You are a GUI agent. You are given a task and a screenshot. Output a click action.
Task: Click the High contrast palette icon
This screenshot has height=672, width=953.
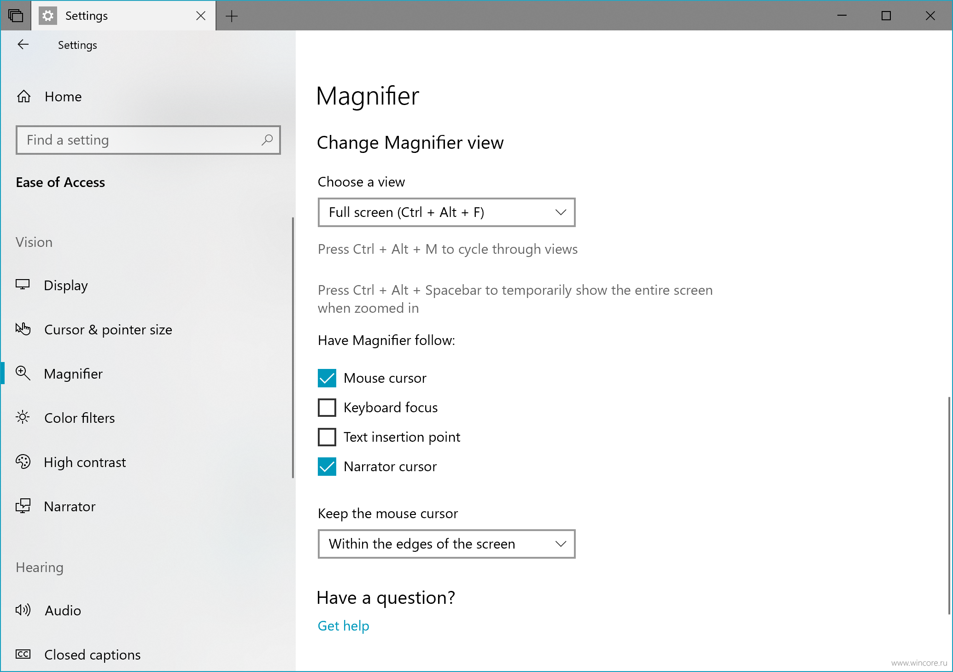coord(23,462)
